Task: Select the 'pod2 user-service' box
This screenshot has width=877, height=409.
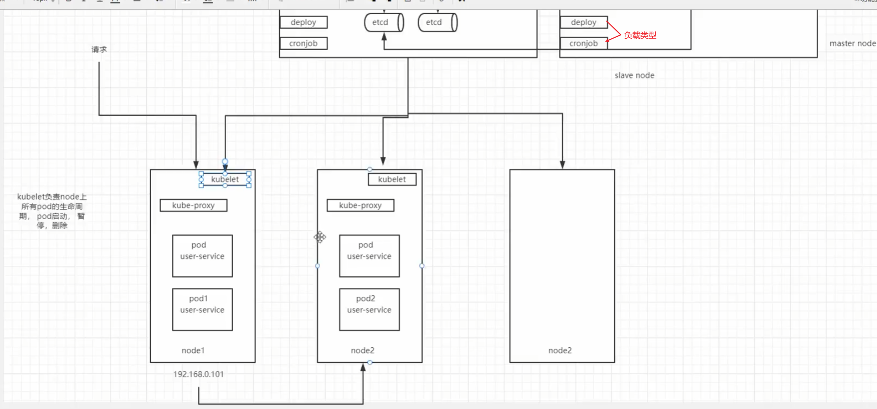Action: [369, 309]
